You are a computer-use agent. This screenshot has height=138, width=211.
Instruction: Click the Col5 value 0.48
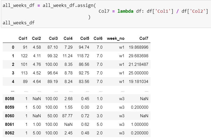[x=85, y=133]
